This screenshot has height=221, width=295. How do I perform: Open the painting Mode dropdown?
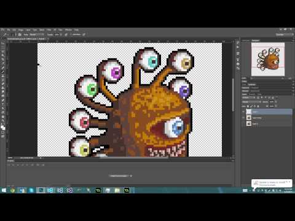click(37, 34)
